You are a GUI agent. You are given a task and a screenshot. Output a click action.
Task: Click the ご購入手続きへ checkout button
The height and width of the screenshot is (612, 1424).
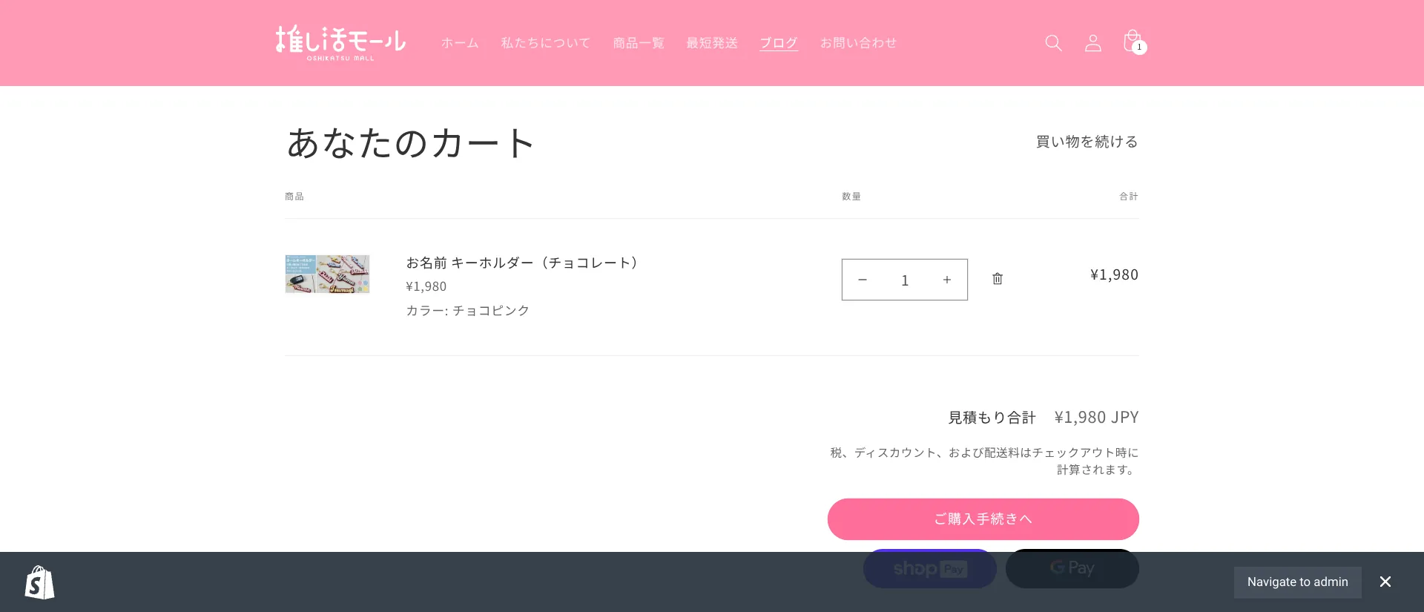[x=983, y=519]
